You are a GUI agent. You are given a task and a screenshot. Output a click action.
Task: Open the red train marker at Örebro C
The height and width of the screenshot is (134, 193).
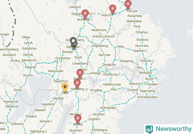pyautogui.click(x=80, y=73)
